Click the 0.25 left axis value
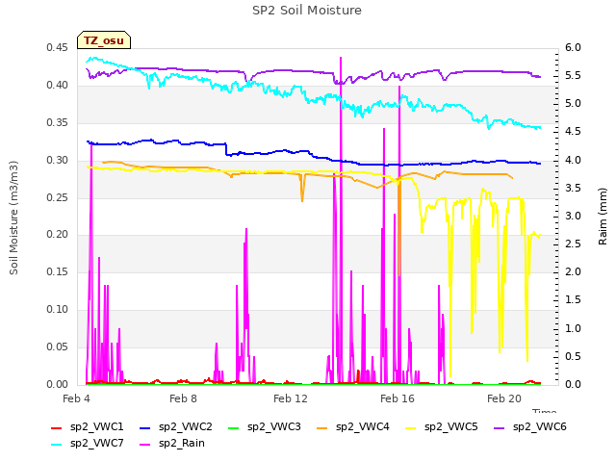The width and height of the screenshot is (616, 462). click(x=58, y=197)
